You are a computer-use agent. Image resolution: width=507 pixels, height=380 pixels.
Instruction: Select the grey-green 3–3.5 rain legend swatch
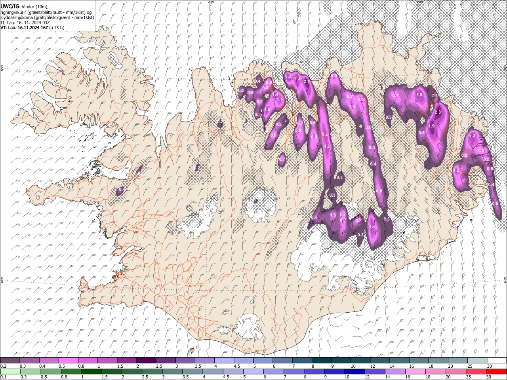pyautogui.click(x=172, y=371)
